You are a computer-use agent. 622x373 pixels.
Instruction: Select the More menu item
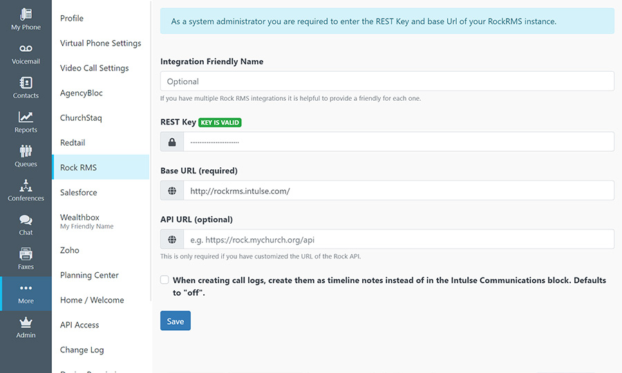tap(26, 294)
